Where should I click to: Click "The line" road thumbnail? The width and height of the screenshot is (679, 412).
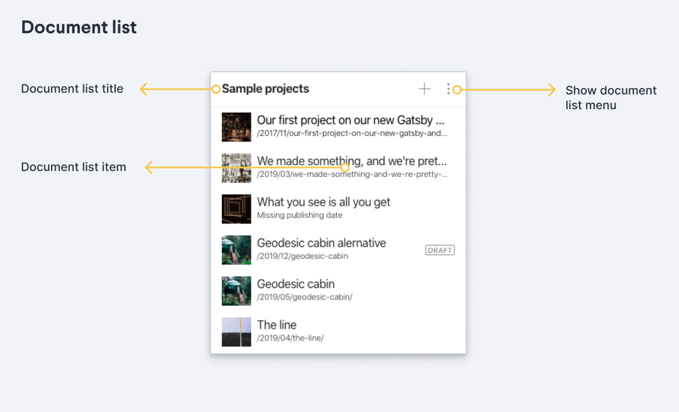point(236,331)
